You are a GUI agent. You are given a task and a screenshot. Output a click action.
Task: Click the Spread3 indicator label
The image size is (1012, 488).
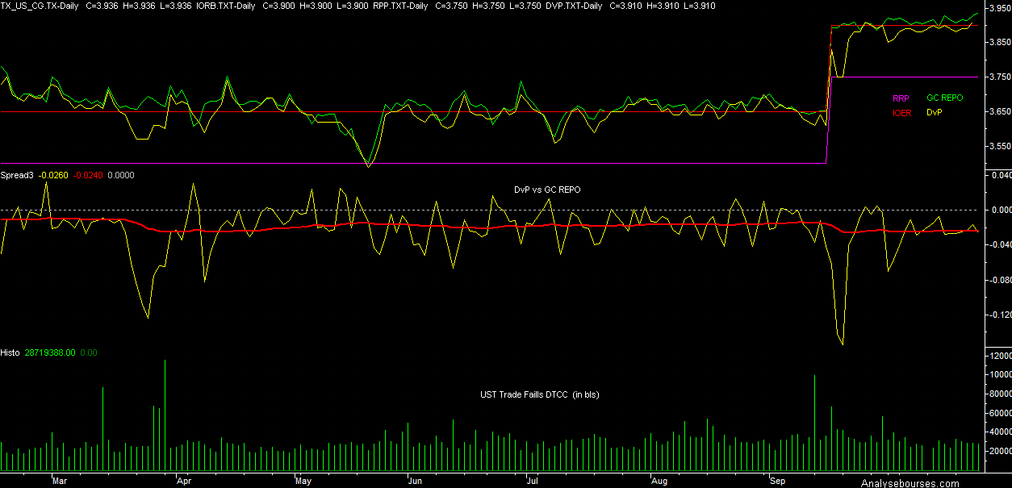coord(17,175)
